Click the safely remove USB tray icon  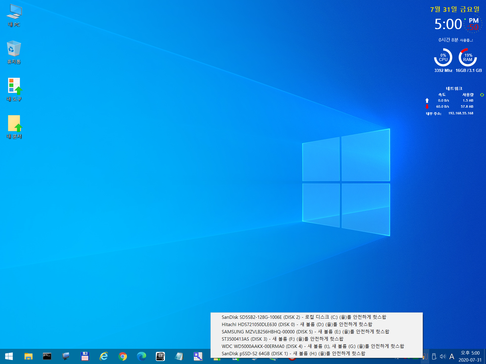pos(434,357)
